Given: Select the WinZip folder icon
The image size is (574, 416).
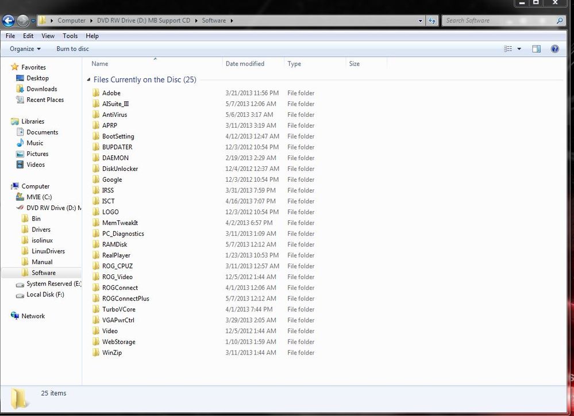Looking at the screenshot, I should [x=95, y=352].
